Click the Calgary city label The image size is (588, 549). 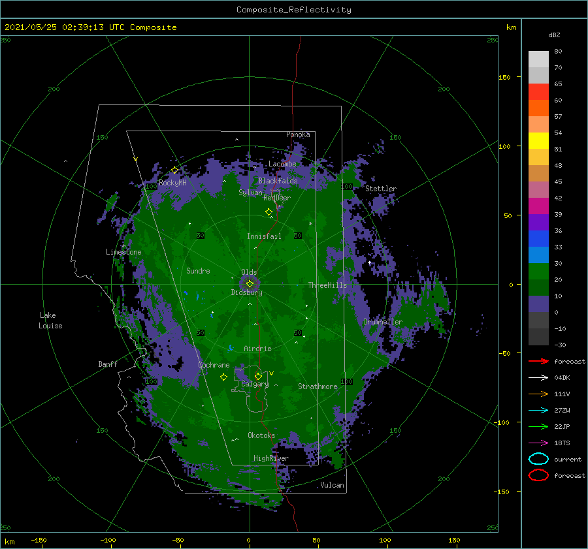[x=255, y=384]
